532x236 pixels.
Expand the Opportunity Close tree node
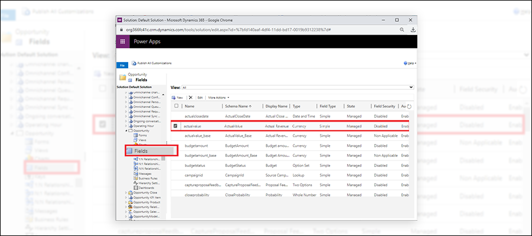point(126,193)
